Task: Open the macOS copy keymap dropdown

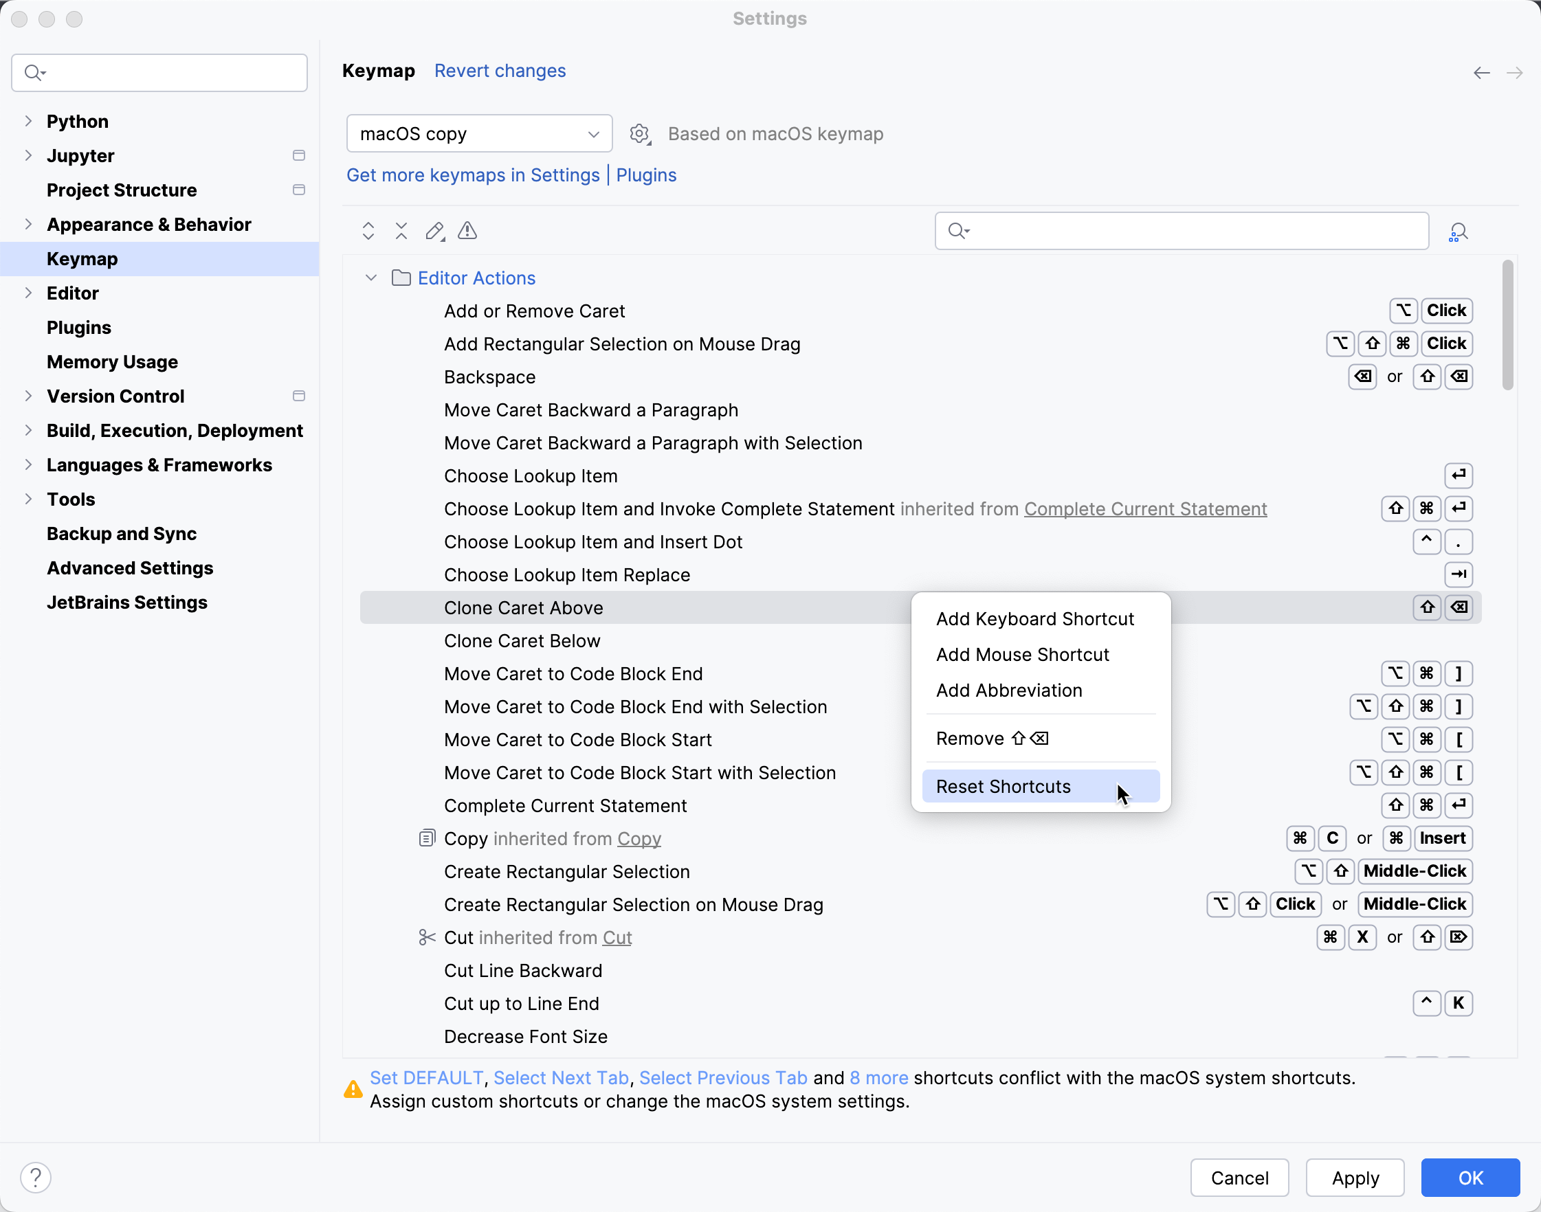Action: 479,133
